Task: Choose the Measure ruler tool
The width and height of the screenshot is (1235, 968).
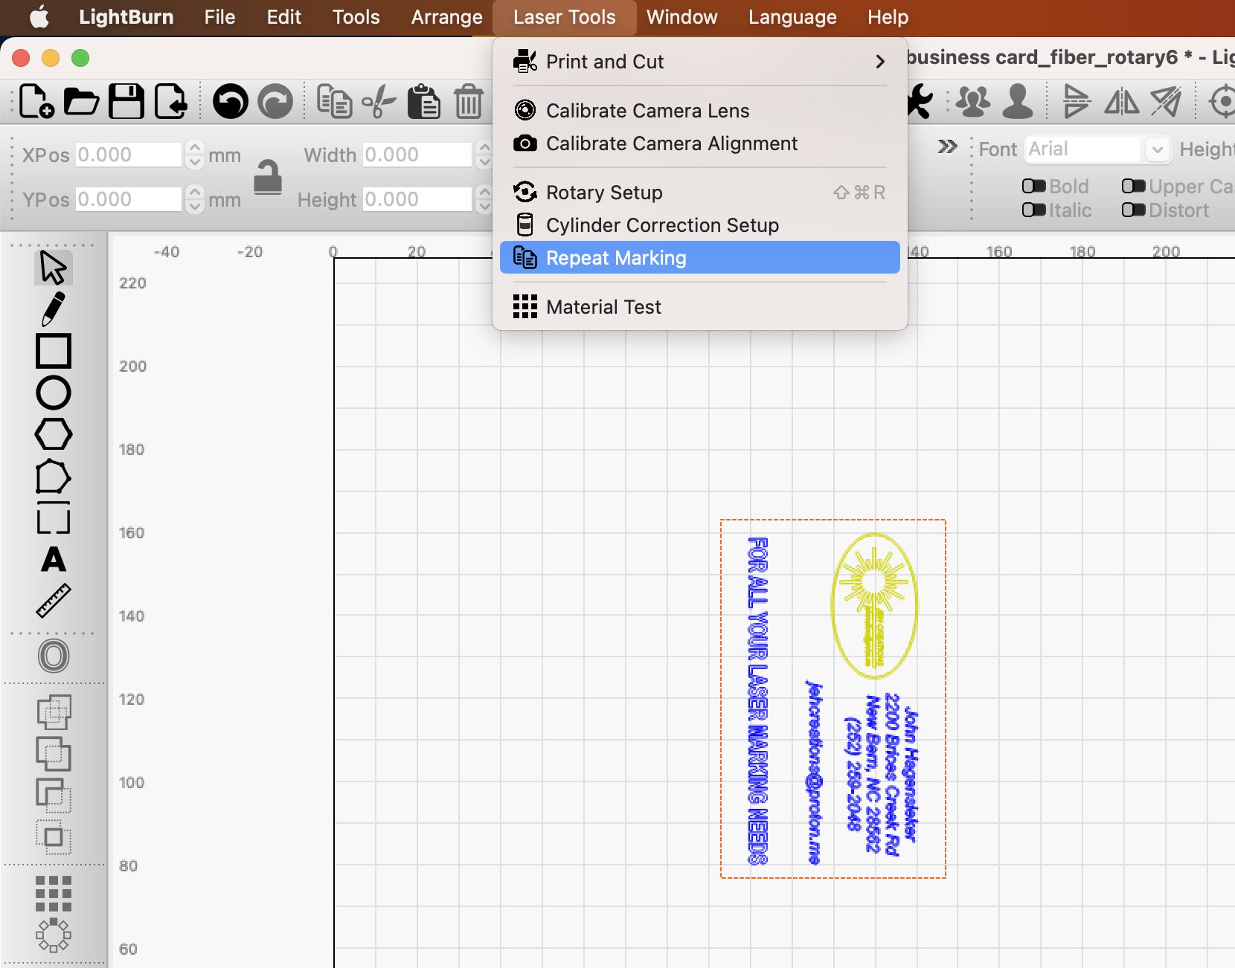Action: click(x=53, y=601)
